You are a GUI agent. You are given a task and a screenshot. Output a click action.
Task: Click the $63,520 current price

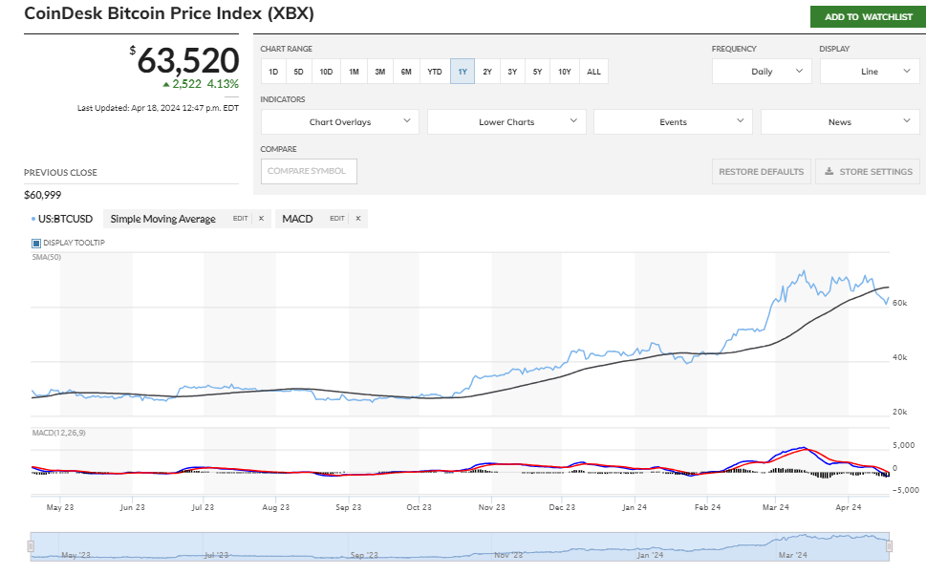point(184,60)
